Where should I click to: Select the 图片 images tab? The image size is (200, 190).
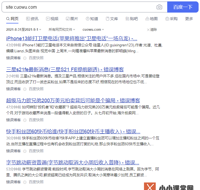tap(72, 19)
